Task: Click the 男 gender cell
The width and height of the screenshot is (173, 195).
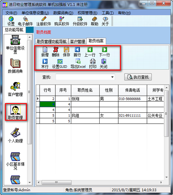Action: pyautogui.click(x=109, y=99)
